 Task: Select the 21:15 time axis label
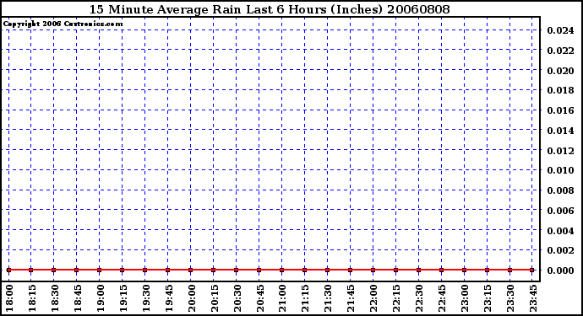click(x=305, y=298)
